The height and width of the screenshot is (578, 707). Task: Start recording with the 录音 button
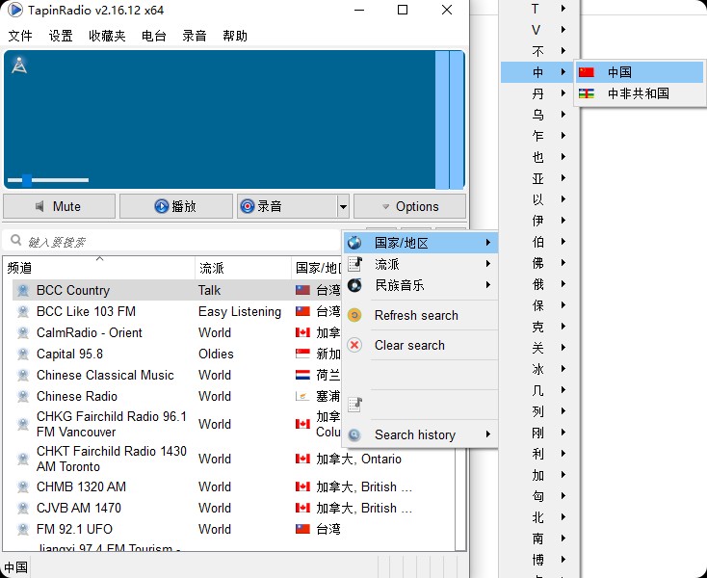tap(287, 206)
